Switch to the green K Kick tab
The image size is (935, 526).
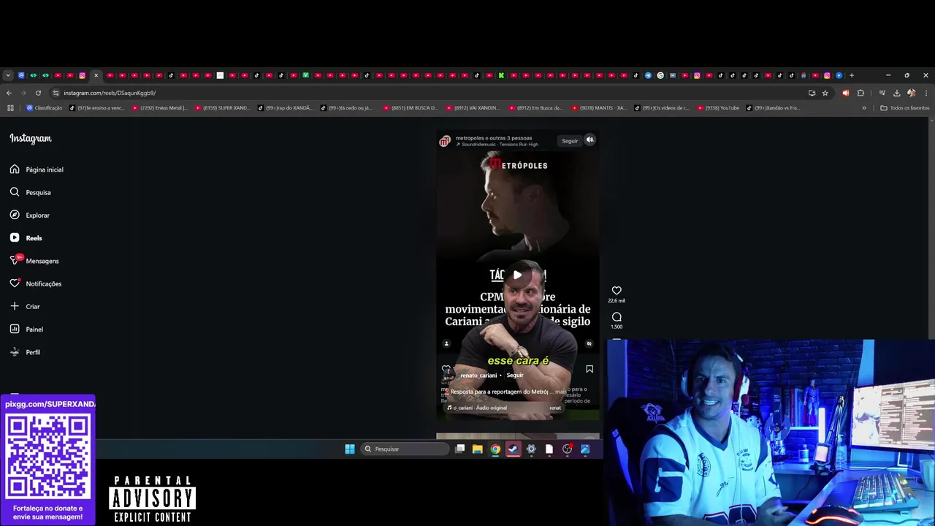point(501,75)
